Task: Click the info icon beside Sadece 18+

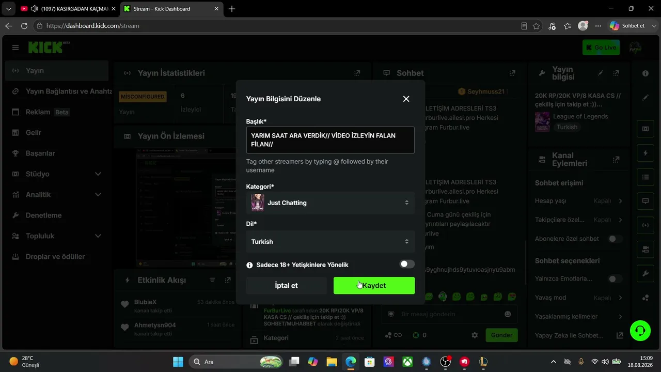Action: (250, 265)
